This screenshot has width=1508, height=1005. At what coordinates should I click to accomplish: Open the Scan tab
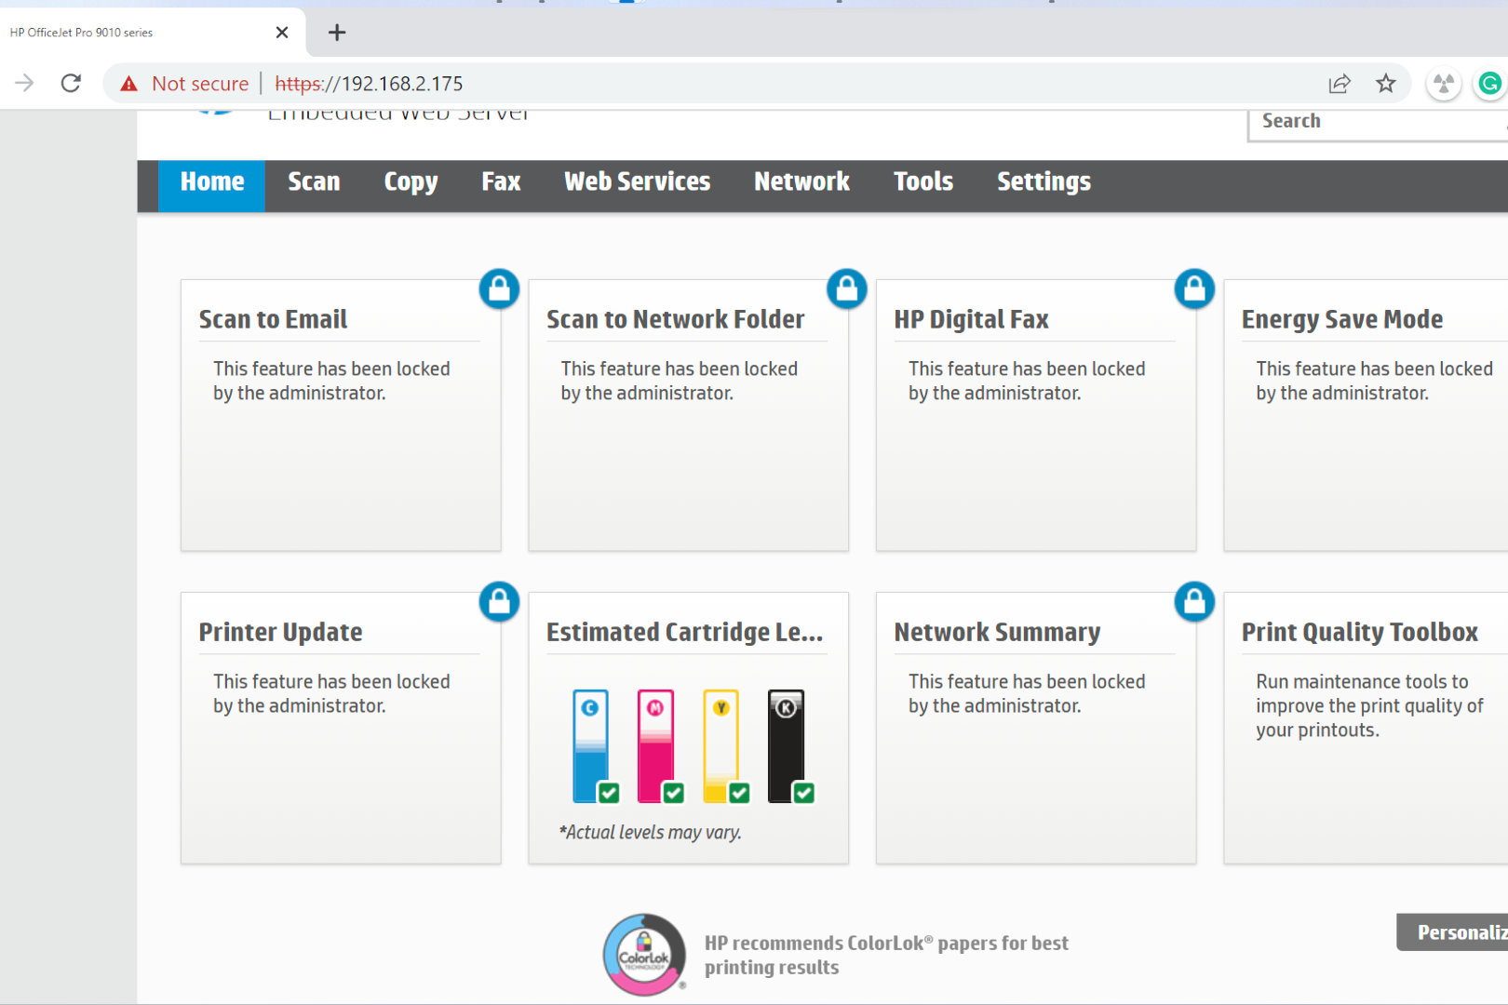314,183
